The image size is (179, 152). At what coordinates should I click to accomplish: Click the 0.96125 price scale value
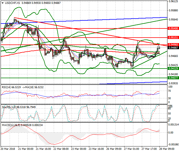[x=173, y=1]
